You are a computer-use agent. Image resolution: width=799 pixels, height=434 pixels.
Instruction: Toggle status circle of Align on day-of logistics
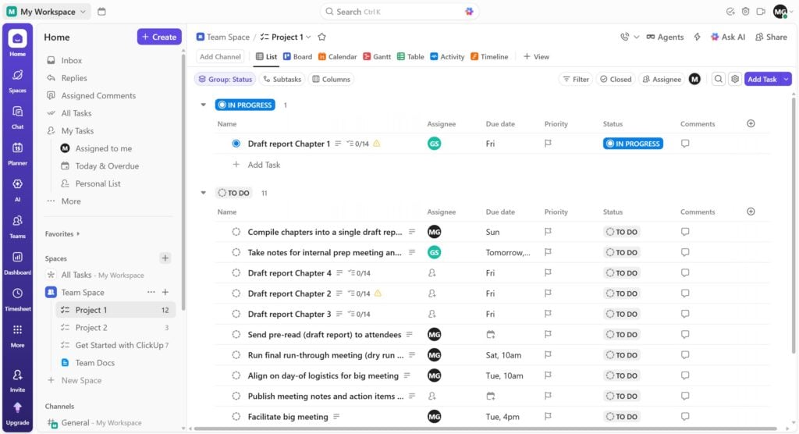coord(236,375)
